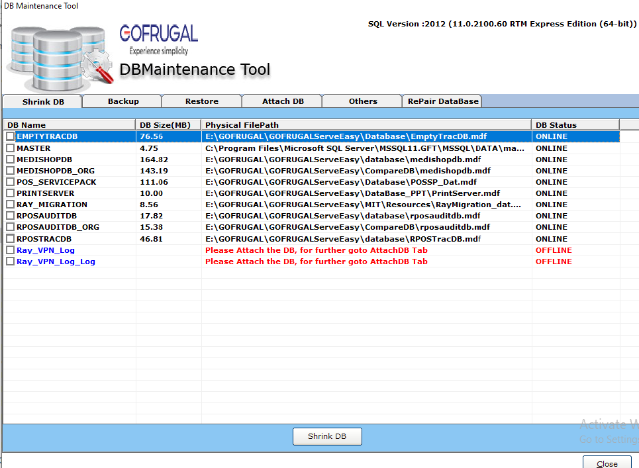Check the MEDISHOPDB row checkbox
This screenshot has width=639, height=468.
[x=11, y=160]
